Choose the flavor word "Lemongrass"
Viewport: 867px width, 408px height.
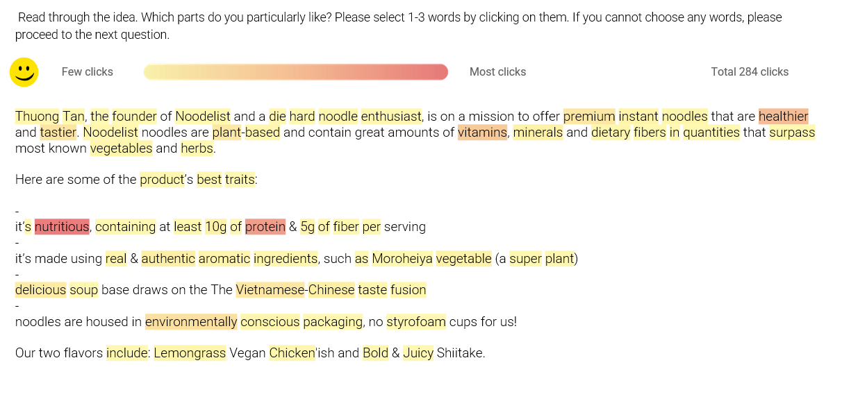[x=190, y=353]
